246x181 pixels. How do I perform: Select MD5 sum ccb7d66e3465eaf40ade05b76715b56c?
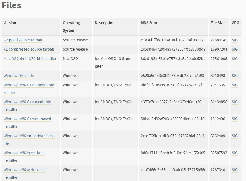(x=173, y=170)
